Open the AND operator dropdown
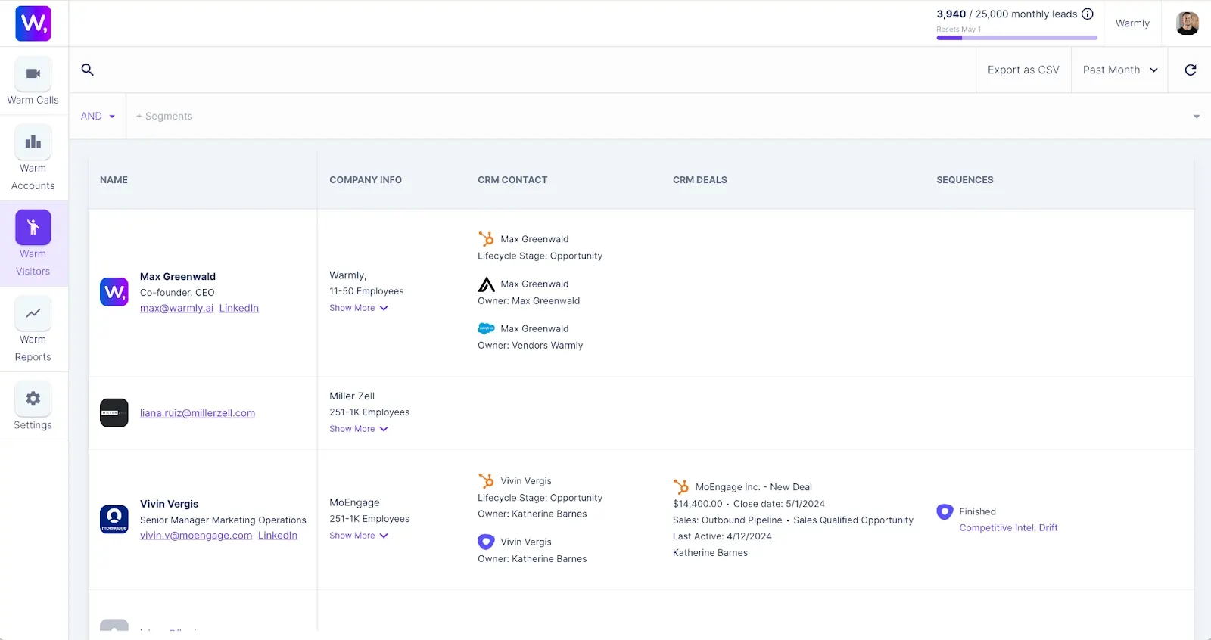The width and height of the screenshot is (1211, 640). (98, 117)
